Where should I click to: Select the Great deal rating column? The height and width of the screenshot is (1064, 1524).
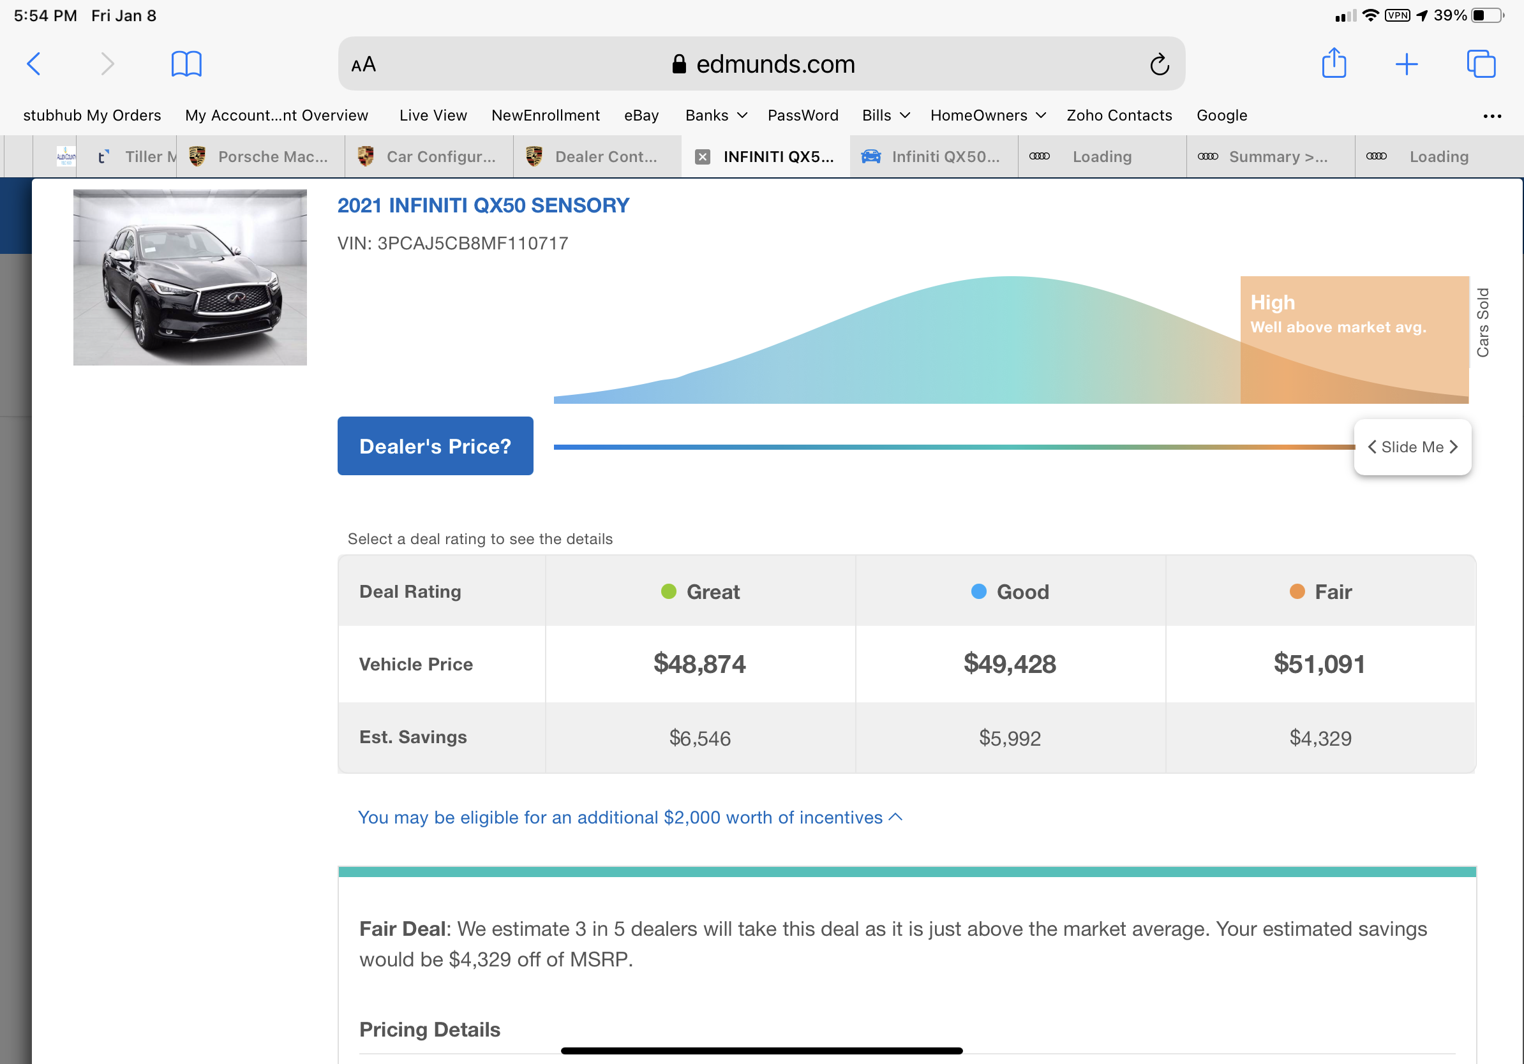point(700,592)
